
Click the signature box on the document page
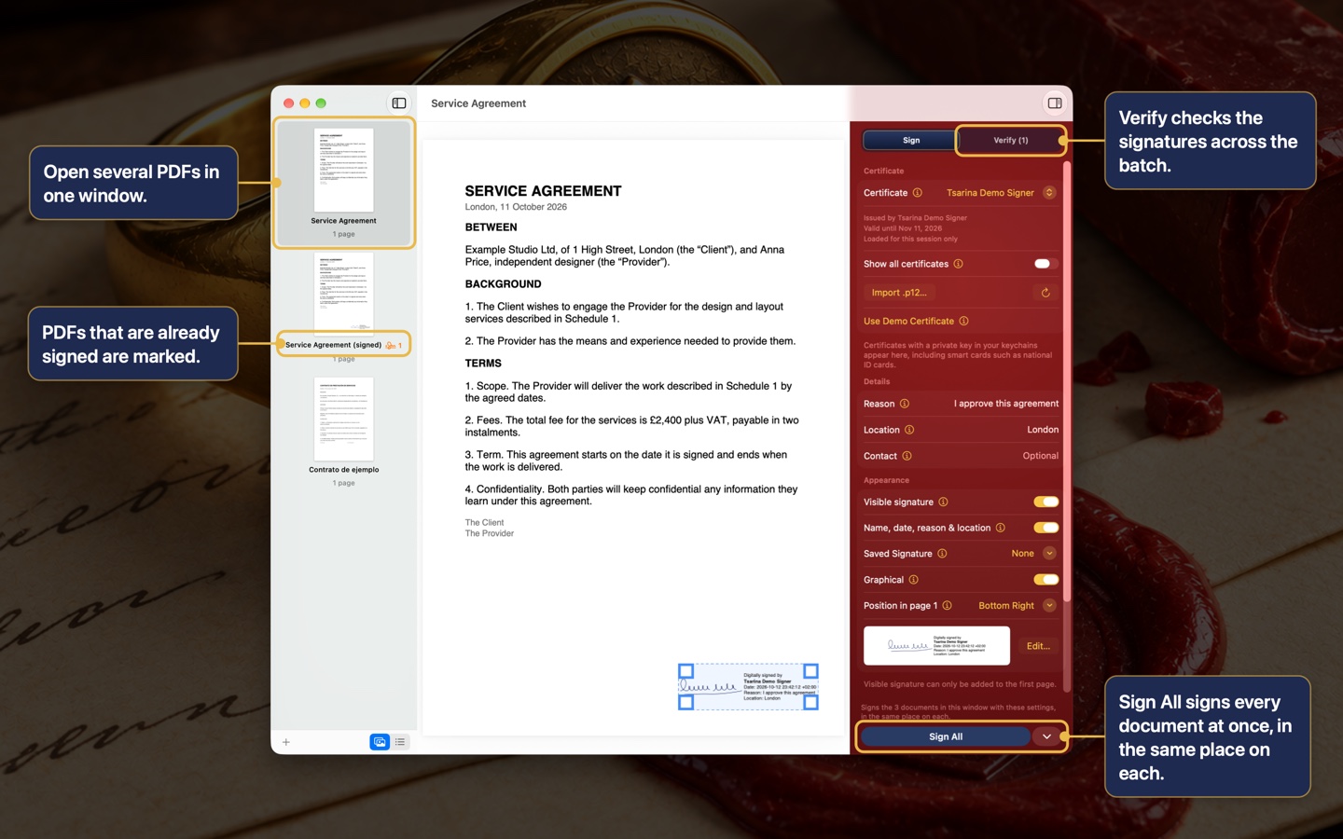point(748,687)
